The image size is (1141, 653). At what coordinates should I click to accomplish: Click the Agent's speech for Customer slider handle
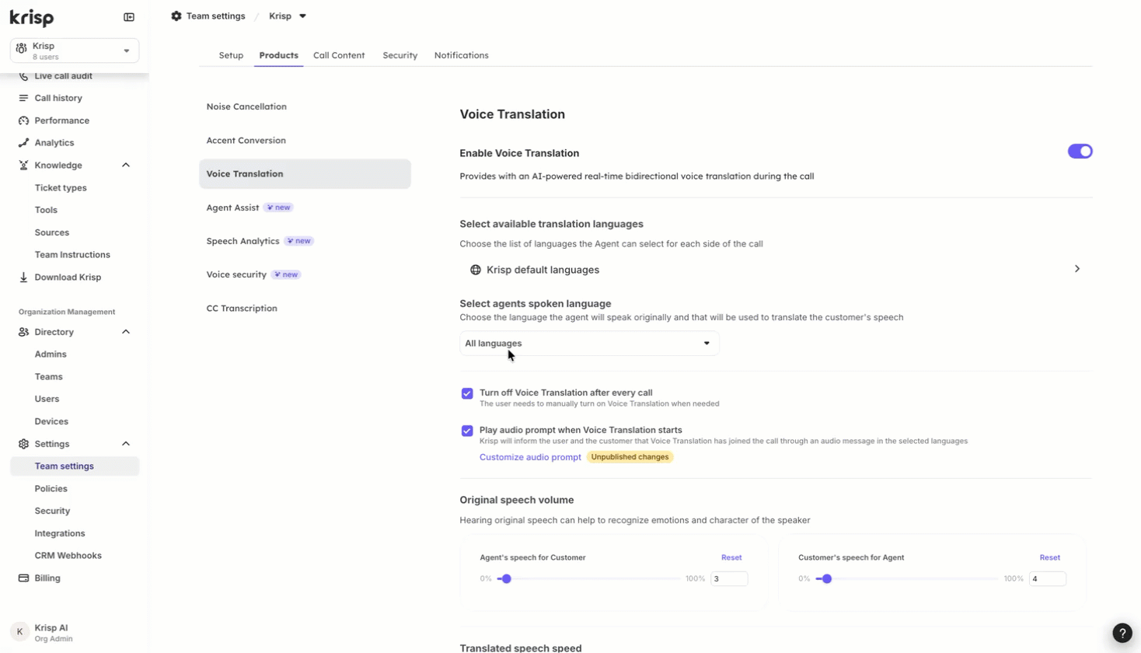(x=506, y=579)
